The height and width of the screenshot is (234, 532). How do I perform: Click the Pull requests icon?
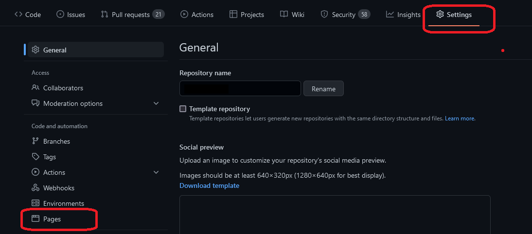[x=104, y=15]
